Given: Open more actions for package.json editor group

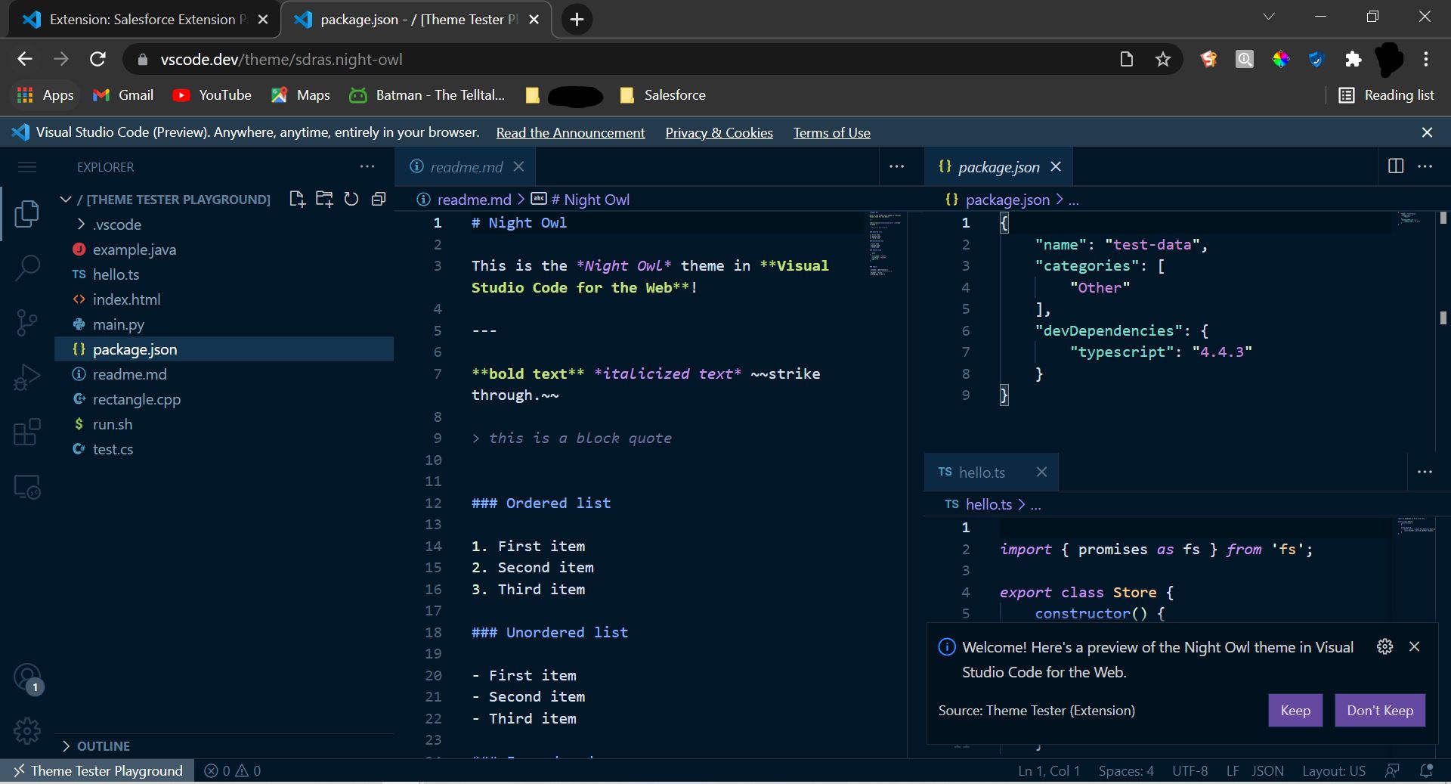Looking at the screenshot, I should click(1425, 166).
